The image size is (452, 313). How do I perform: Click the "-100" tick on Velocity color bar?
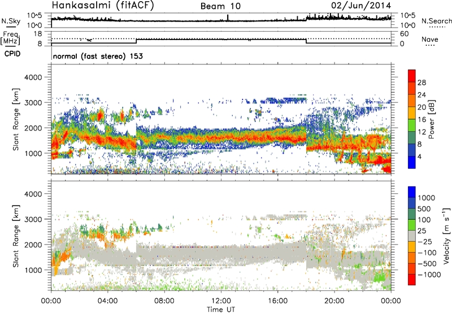[x=427, y=253]
